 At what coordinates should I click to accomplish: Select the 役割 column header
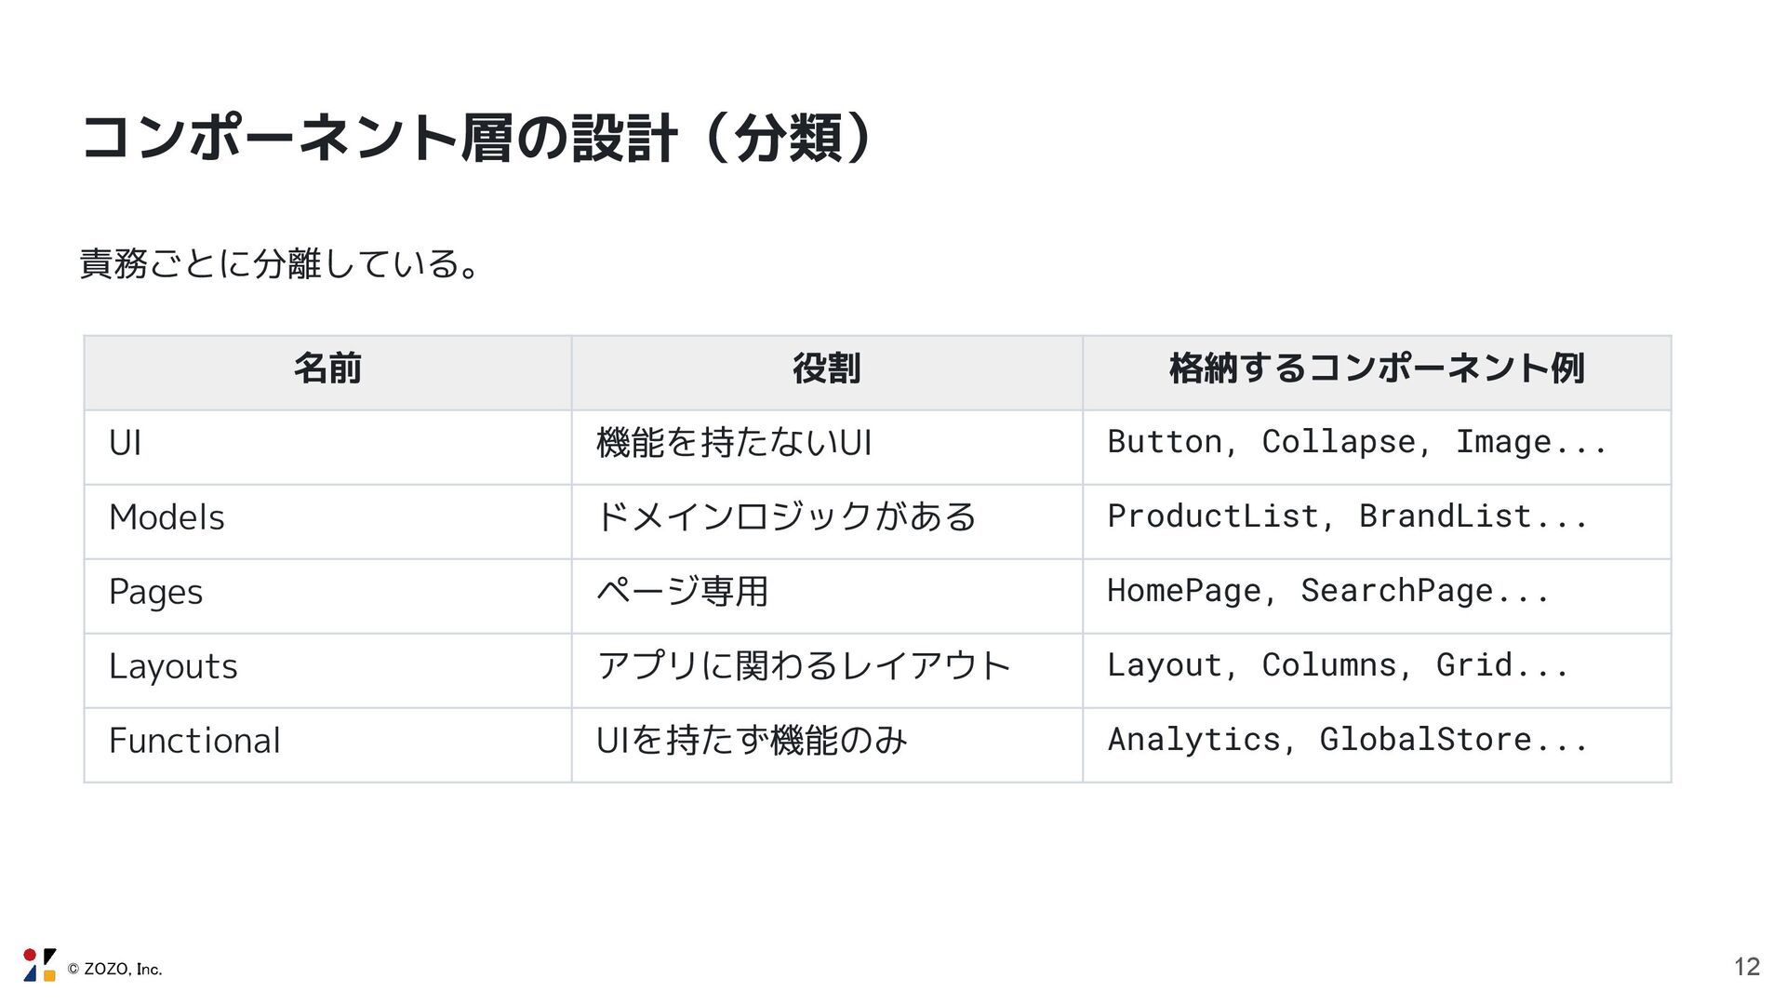827,372
